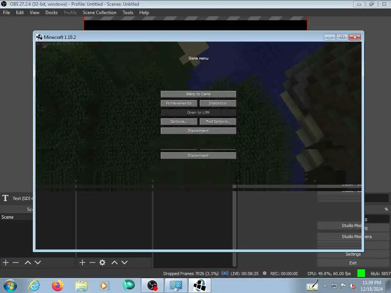The width and height of the screenshot is (391, 293).
Task: Click the Exit button in OBS controls
Action: coord(353,263)
